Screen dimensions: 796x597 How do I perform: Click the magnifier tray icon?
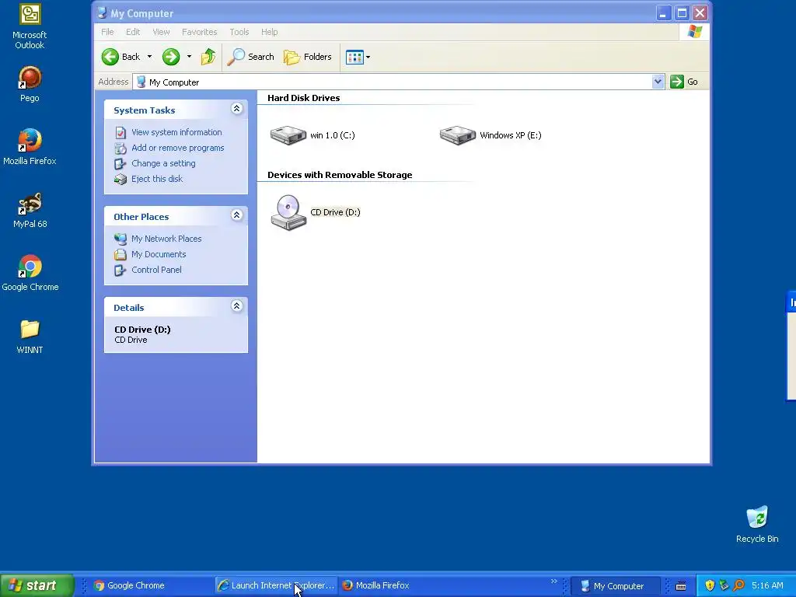739,586
